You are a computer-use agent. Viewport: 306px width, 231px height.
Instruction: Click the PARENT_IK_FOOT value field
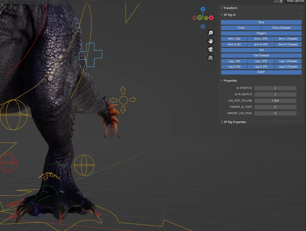pyautogui.click(x=275, y=107)
